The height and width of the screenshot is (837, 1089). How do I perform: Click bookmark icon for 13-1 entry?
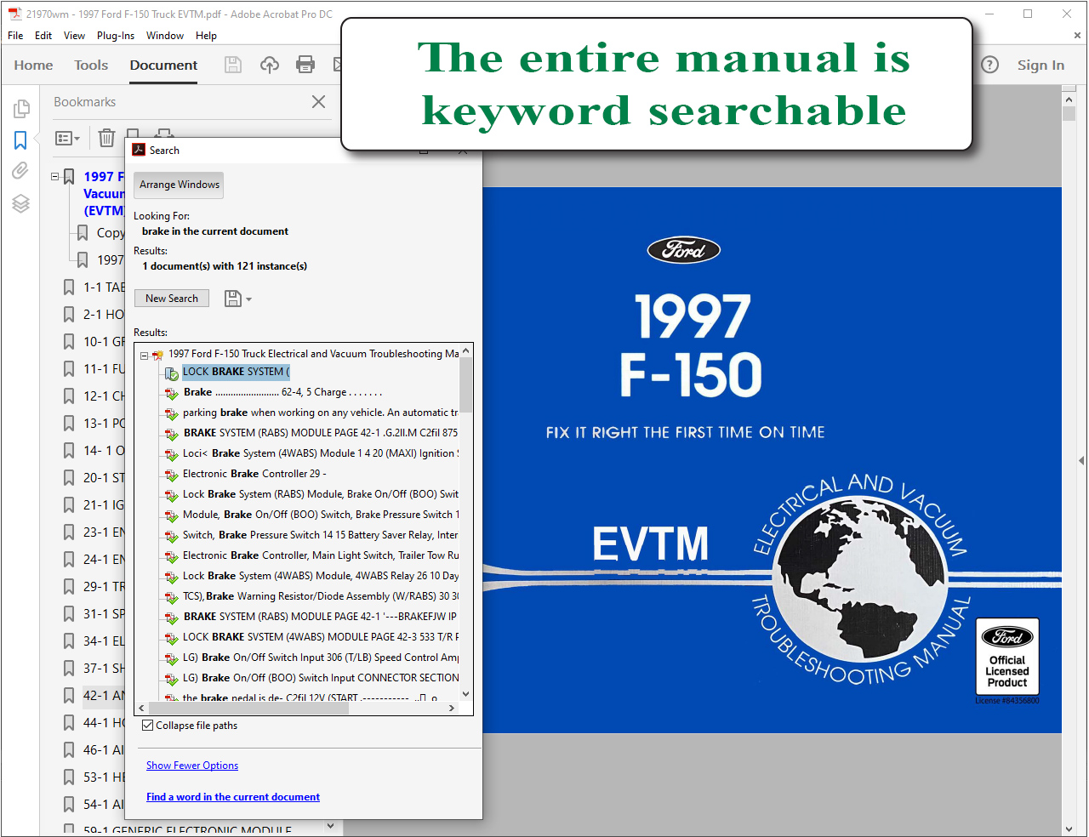click(x=69, y=424)
